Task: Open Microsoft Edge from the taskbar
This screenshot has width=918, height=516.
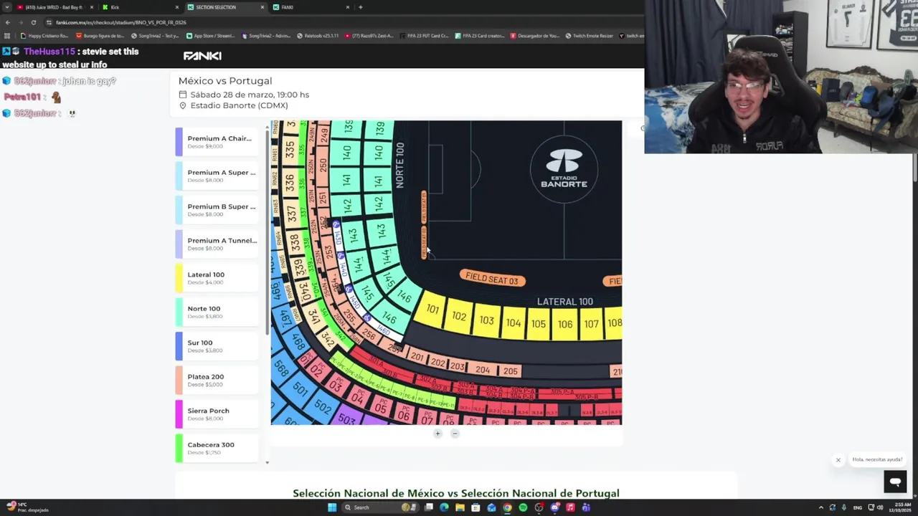Action: 444,507
